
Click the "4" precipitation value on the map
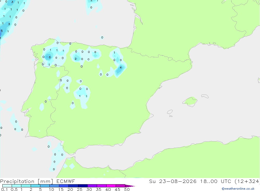point(121,67)
